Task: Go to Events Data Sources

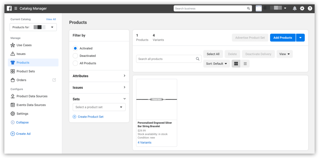Action: coord(31,105)
